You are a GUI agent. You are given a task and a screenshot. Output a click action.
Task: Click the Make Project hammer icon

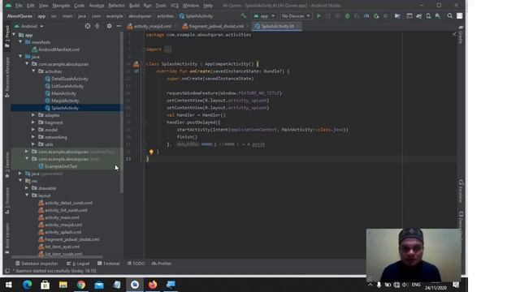tap(244, 16)
